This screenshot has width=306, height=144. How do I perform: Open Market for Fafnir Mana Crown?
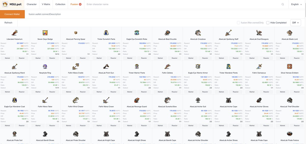pos(99,125)
